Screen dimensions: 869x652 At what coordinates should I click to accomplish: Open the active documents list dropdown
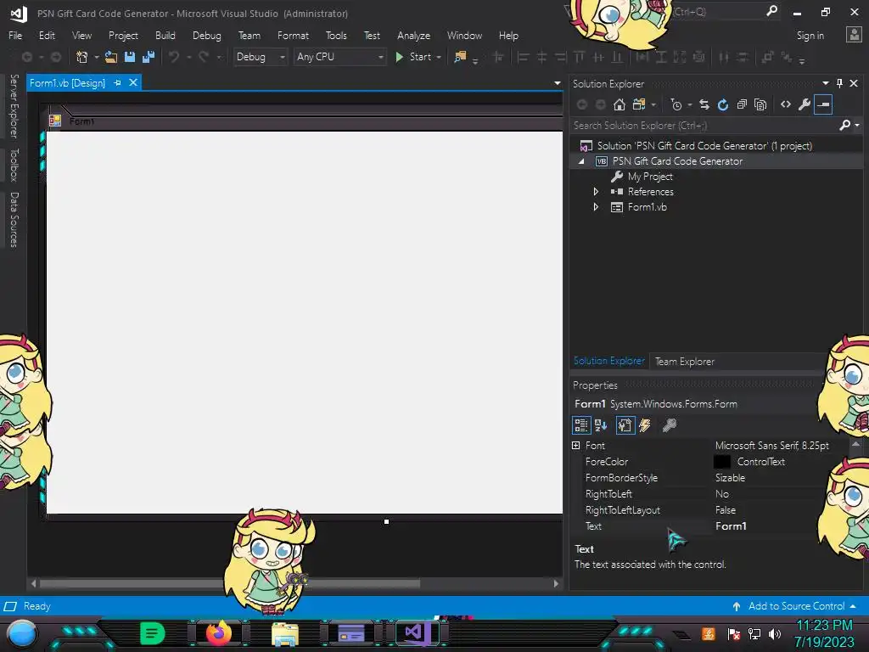pos(557,83)
